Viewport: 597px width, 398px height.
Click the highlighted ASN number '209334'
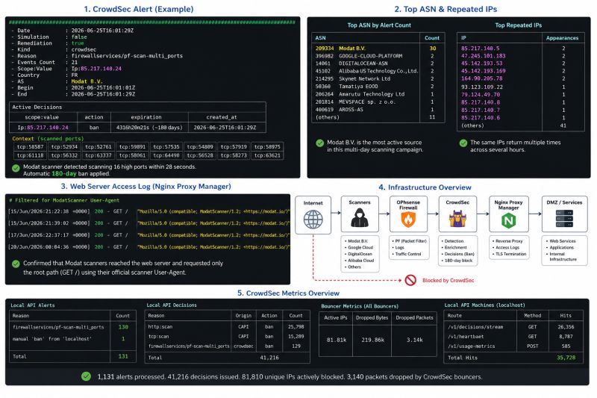point(325,49)
